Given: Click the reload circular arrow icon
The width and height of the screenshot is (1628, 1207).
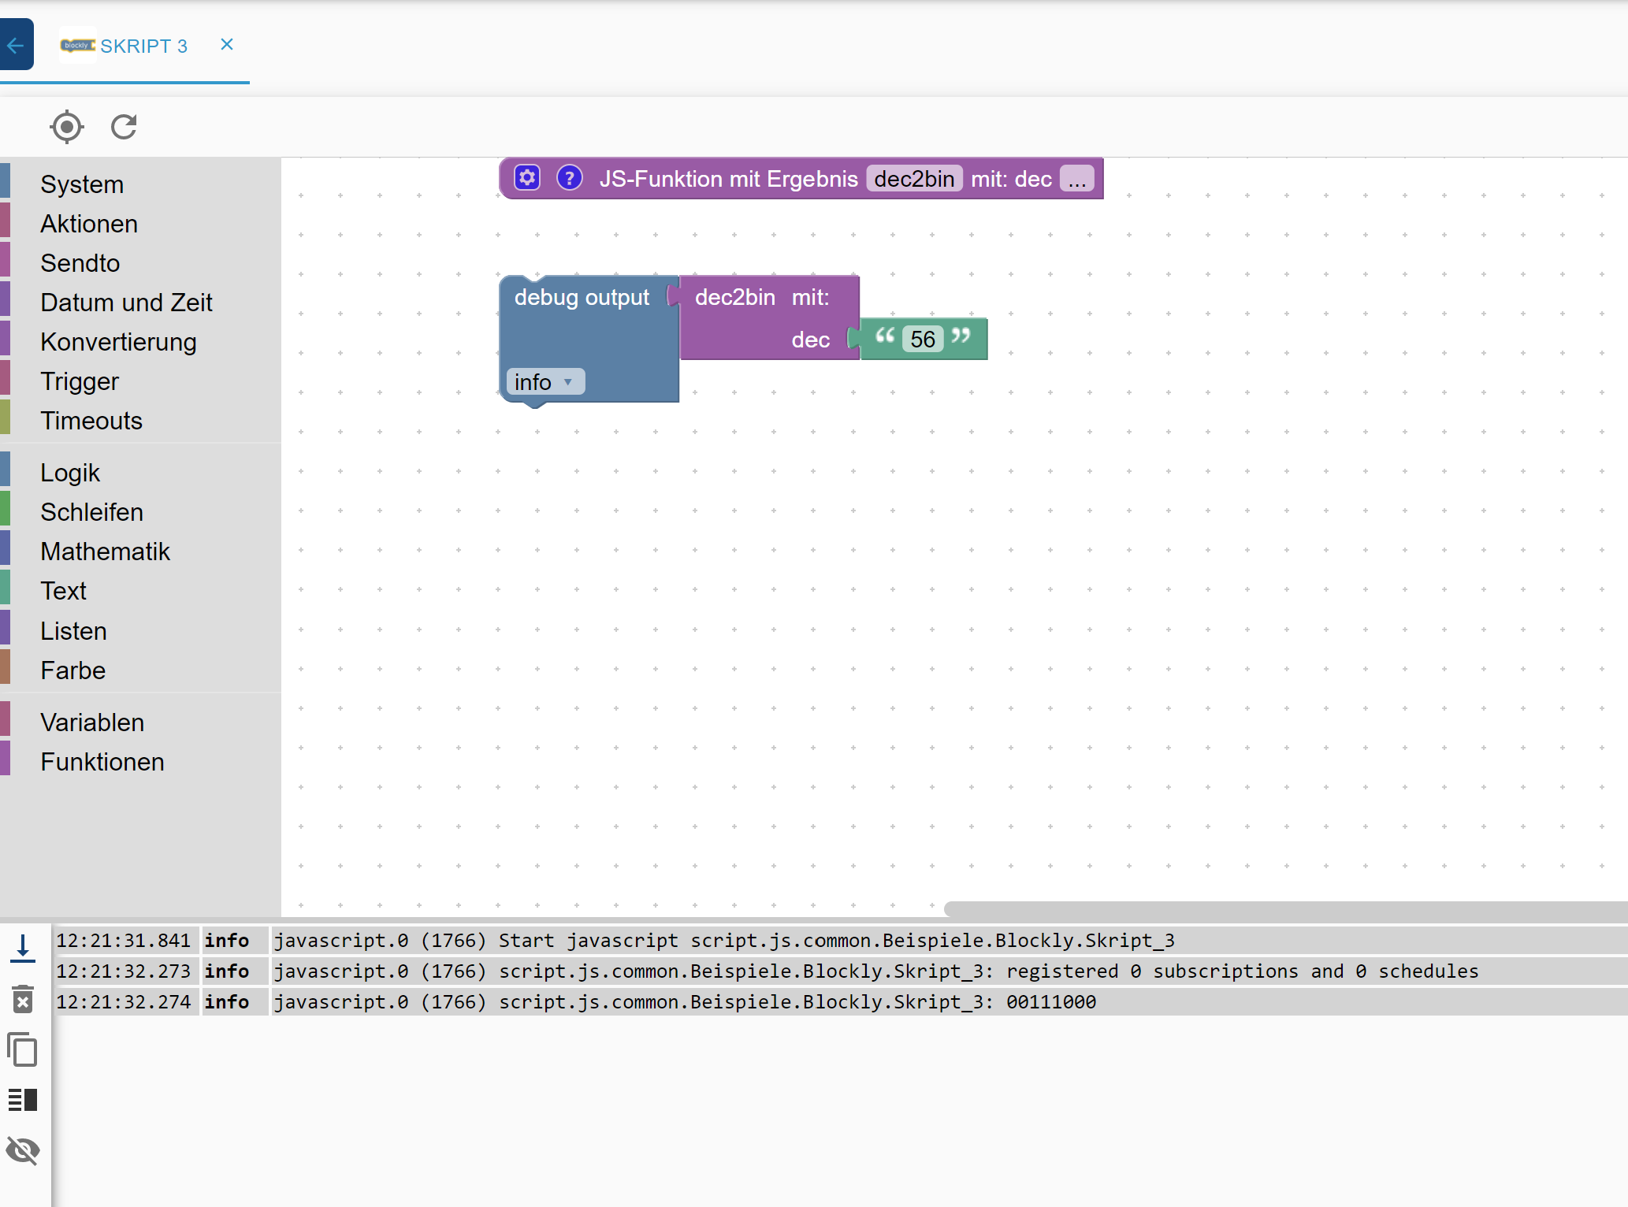Looking at the screenshot, I should click(124, 127).
